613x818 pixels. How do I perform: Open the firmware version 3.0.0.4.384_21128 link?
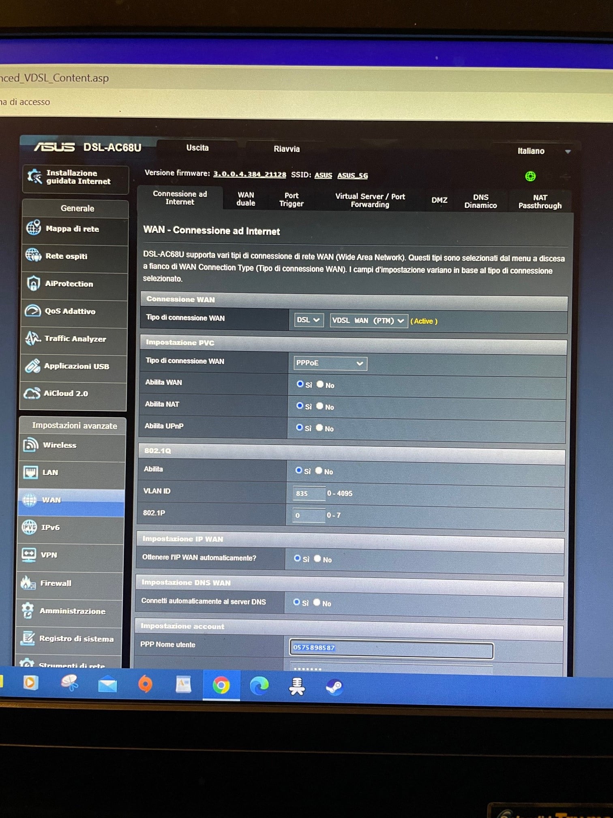coord(250,174)
